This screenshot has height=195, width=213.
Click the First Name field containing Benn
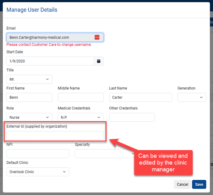(29, 97)
